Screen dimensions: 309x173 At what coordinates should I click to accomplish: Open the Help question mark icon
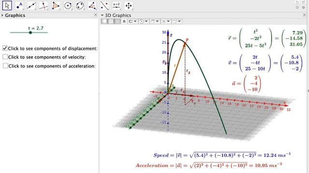(297, 8)
